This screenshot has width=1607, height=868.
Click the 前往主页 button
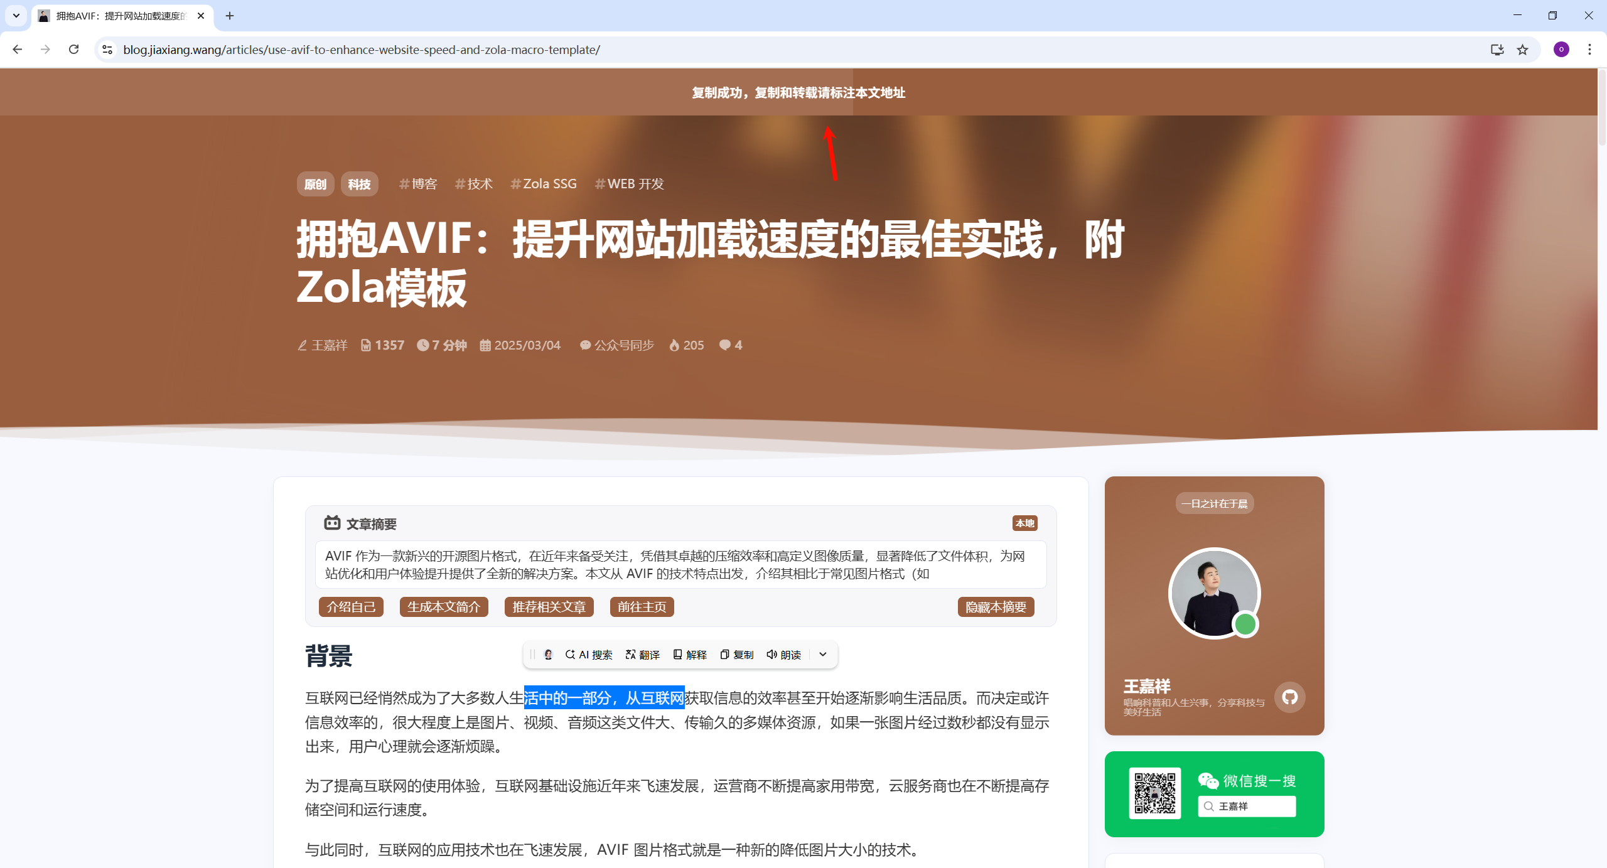click(642, 607)
